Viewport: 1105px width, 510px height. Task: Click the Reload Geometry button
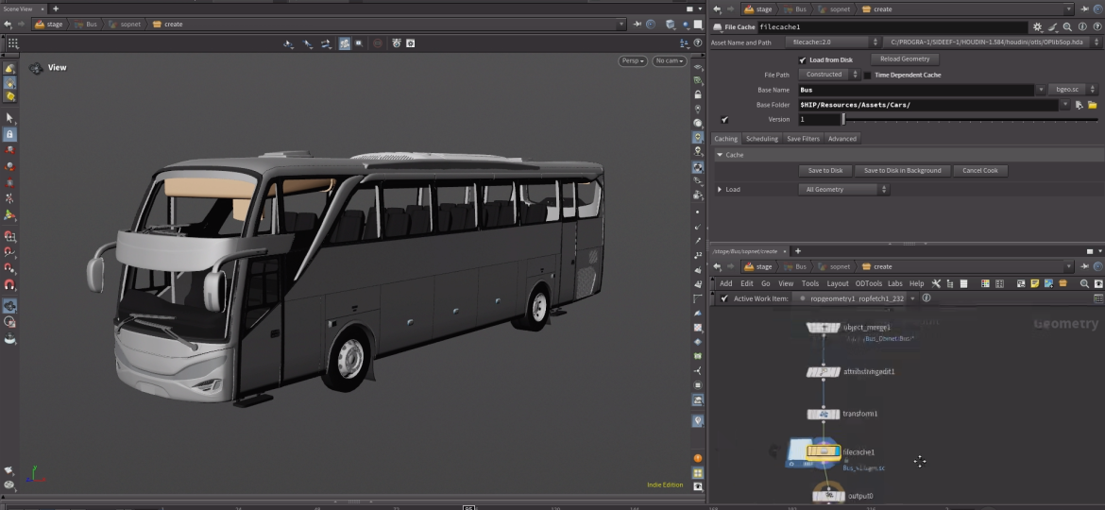point(904,59)
